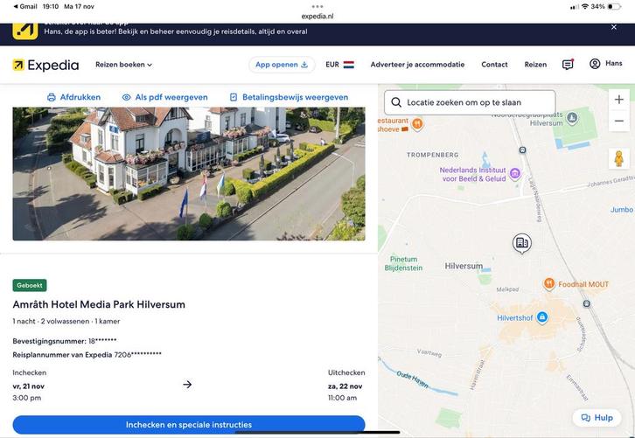The image size is (635, 438).
Task: Open the Hans account menu
Action: coord(605,64)
